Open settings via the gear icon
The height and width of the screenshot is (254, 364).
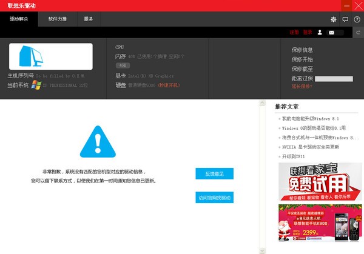[334, 19]
